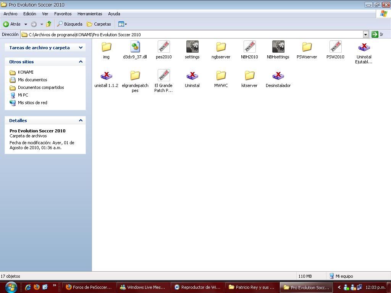Open the Archivo menu
The height and width of the screenshot is (293, 391).
tap(10, 14)
